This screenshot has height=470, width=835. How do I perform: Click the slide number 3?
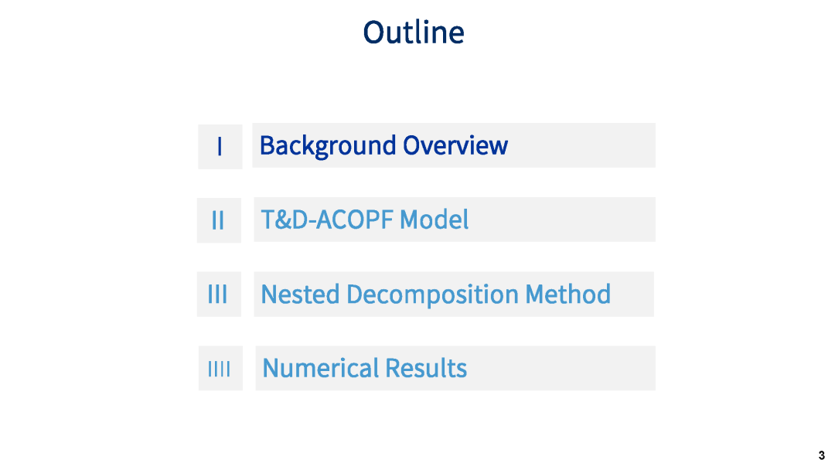point(821,455)
